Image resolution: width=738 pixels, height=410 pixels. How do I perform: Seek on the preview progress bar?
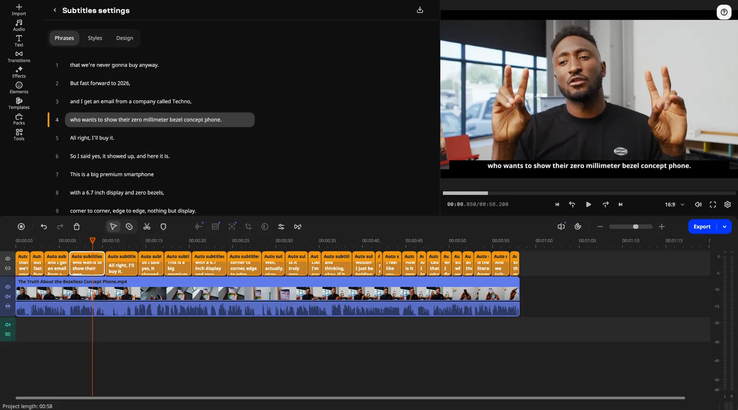tap(589, 193)
